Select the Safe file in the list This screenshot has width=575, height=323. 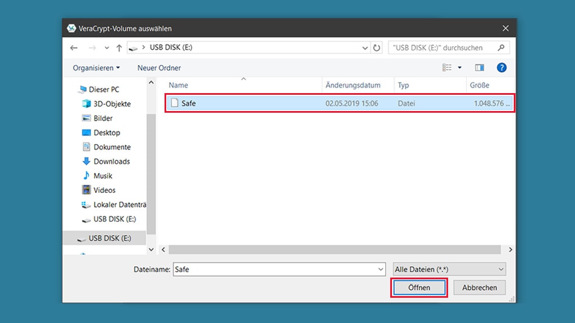click(x=189, y=103)
